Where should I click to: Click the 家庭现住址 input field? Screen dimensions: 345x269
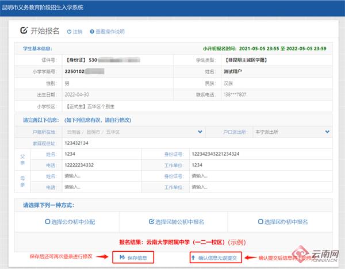point(197,143)
